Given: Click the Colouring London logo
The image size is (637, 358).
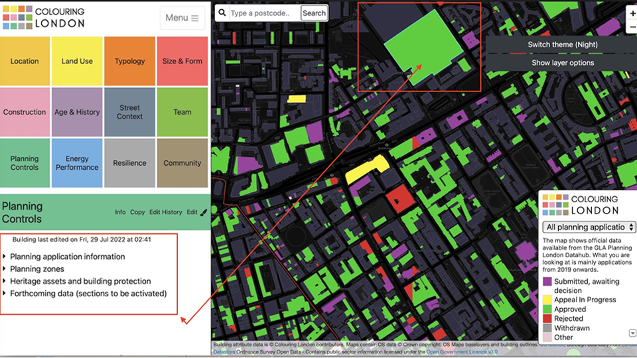Looking at the screenshot, I should [x=44, y=18].
